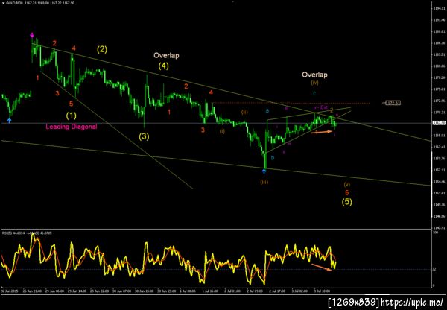The image size is (447, 310).
Task: Click the cyan D label near the low
Action: click(x=273, y=158)
